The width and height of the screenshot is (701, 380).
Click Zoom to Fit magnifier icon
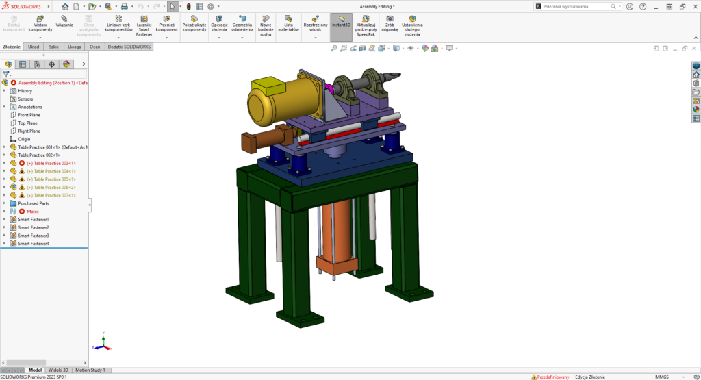pos(333,49)
